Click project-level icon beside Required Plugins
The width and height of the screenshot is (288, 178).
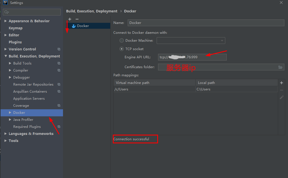pyautogui.click(x=59, y=127)
